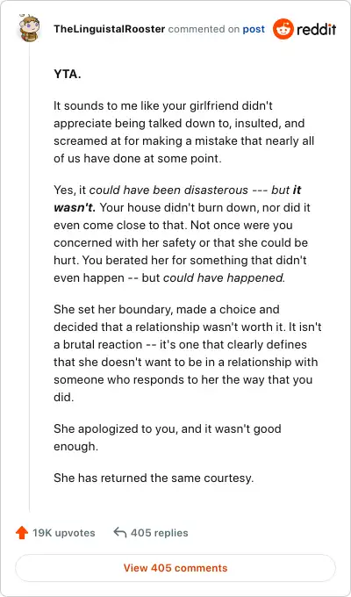Click the "She apologized to you" paragraph

coord(168,437)
